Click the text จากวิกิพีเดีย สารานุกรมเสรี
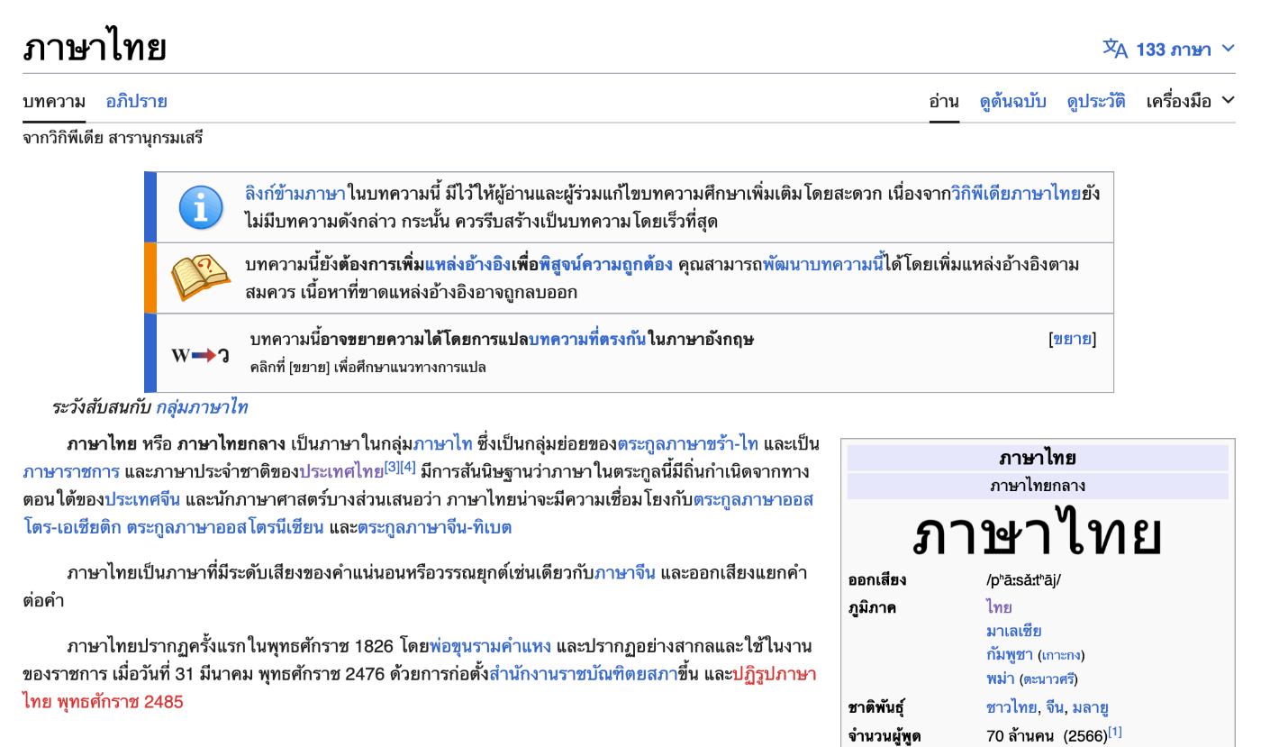Image resolution: width=1261 pixels, height=747 pixels. tap(113, 138)
